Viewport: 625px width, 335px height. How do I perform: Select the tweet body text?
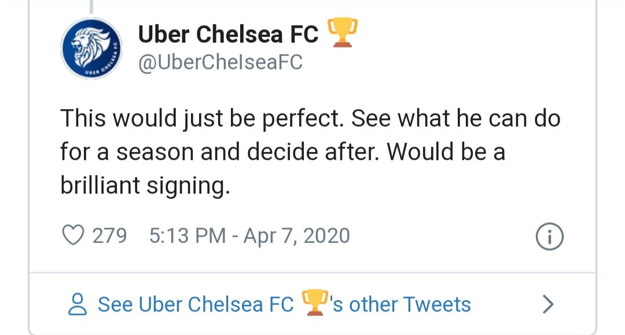point(289,151)
